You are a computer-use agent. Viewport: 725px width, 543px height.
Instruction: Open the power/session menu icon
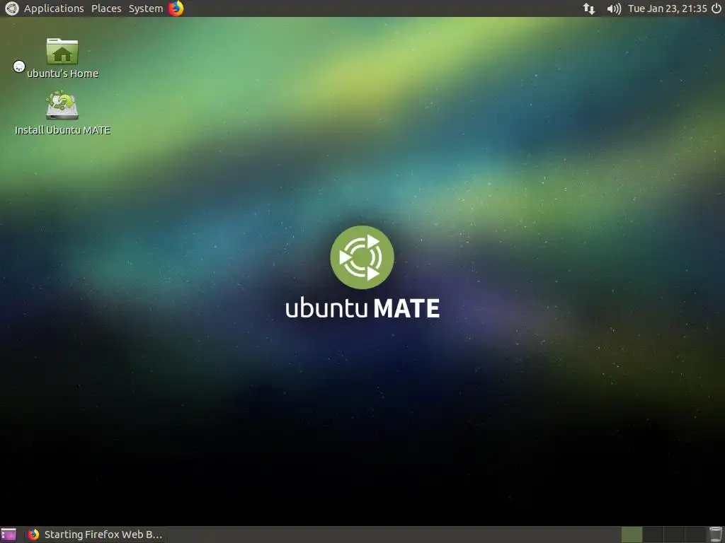pyautogui.click(x=717, y=8)
